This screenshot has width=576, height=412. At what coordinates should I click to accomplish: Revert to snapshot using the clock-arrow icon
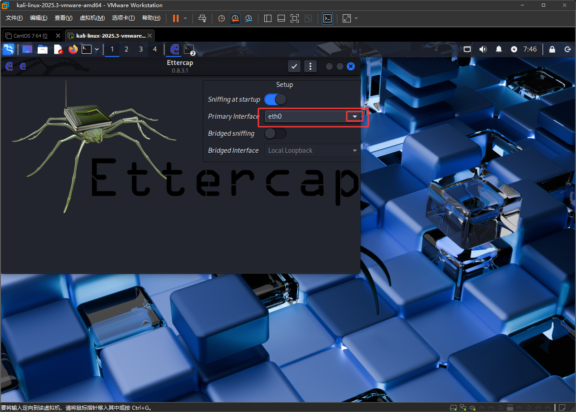pos(235,18)
